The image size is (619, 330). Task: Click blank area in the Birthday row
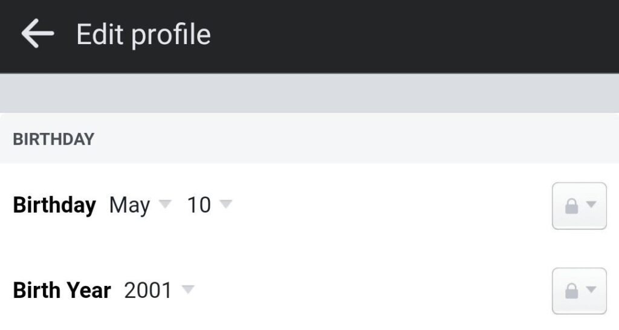tap(387, 205)
